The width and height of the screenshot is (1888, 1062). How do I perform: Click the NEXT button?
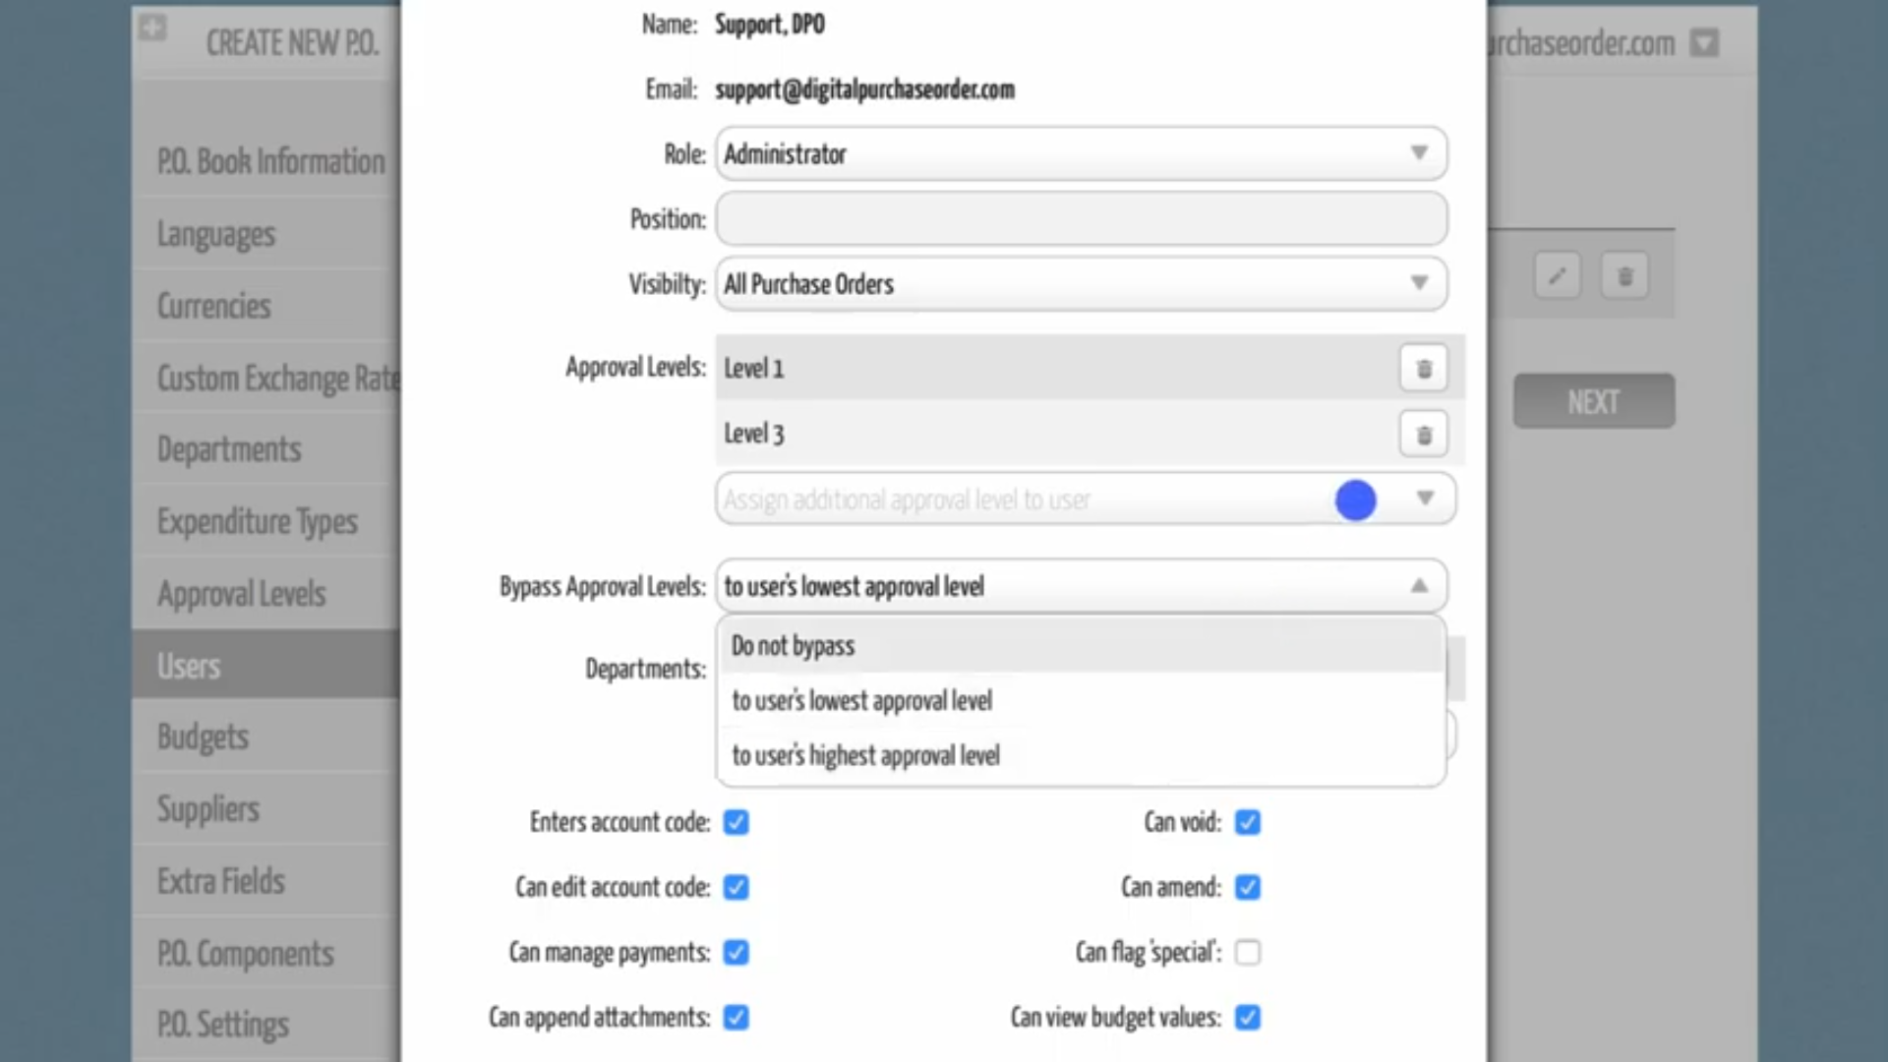click(1593, 401)
